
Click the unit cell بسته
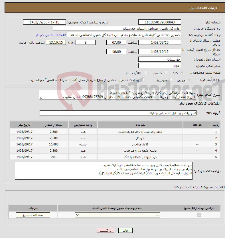(x=83, y=144)
